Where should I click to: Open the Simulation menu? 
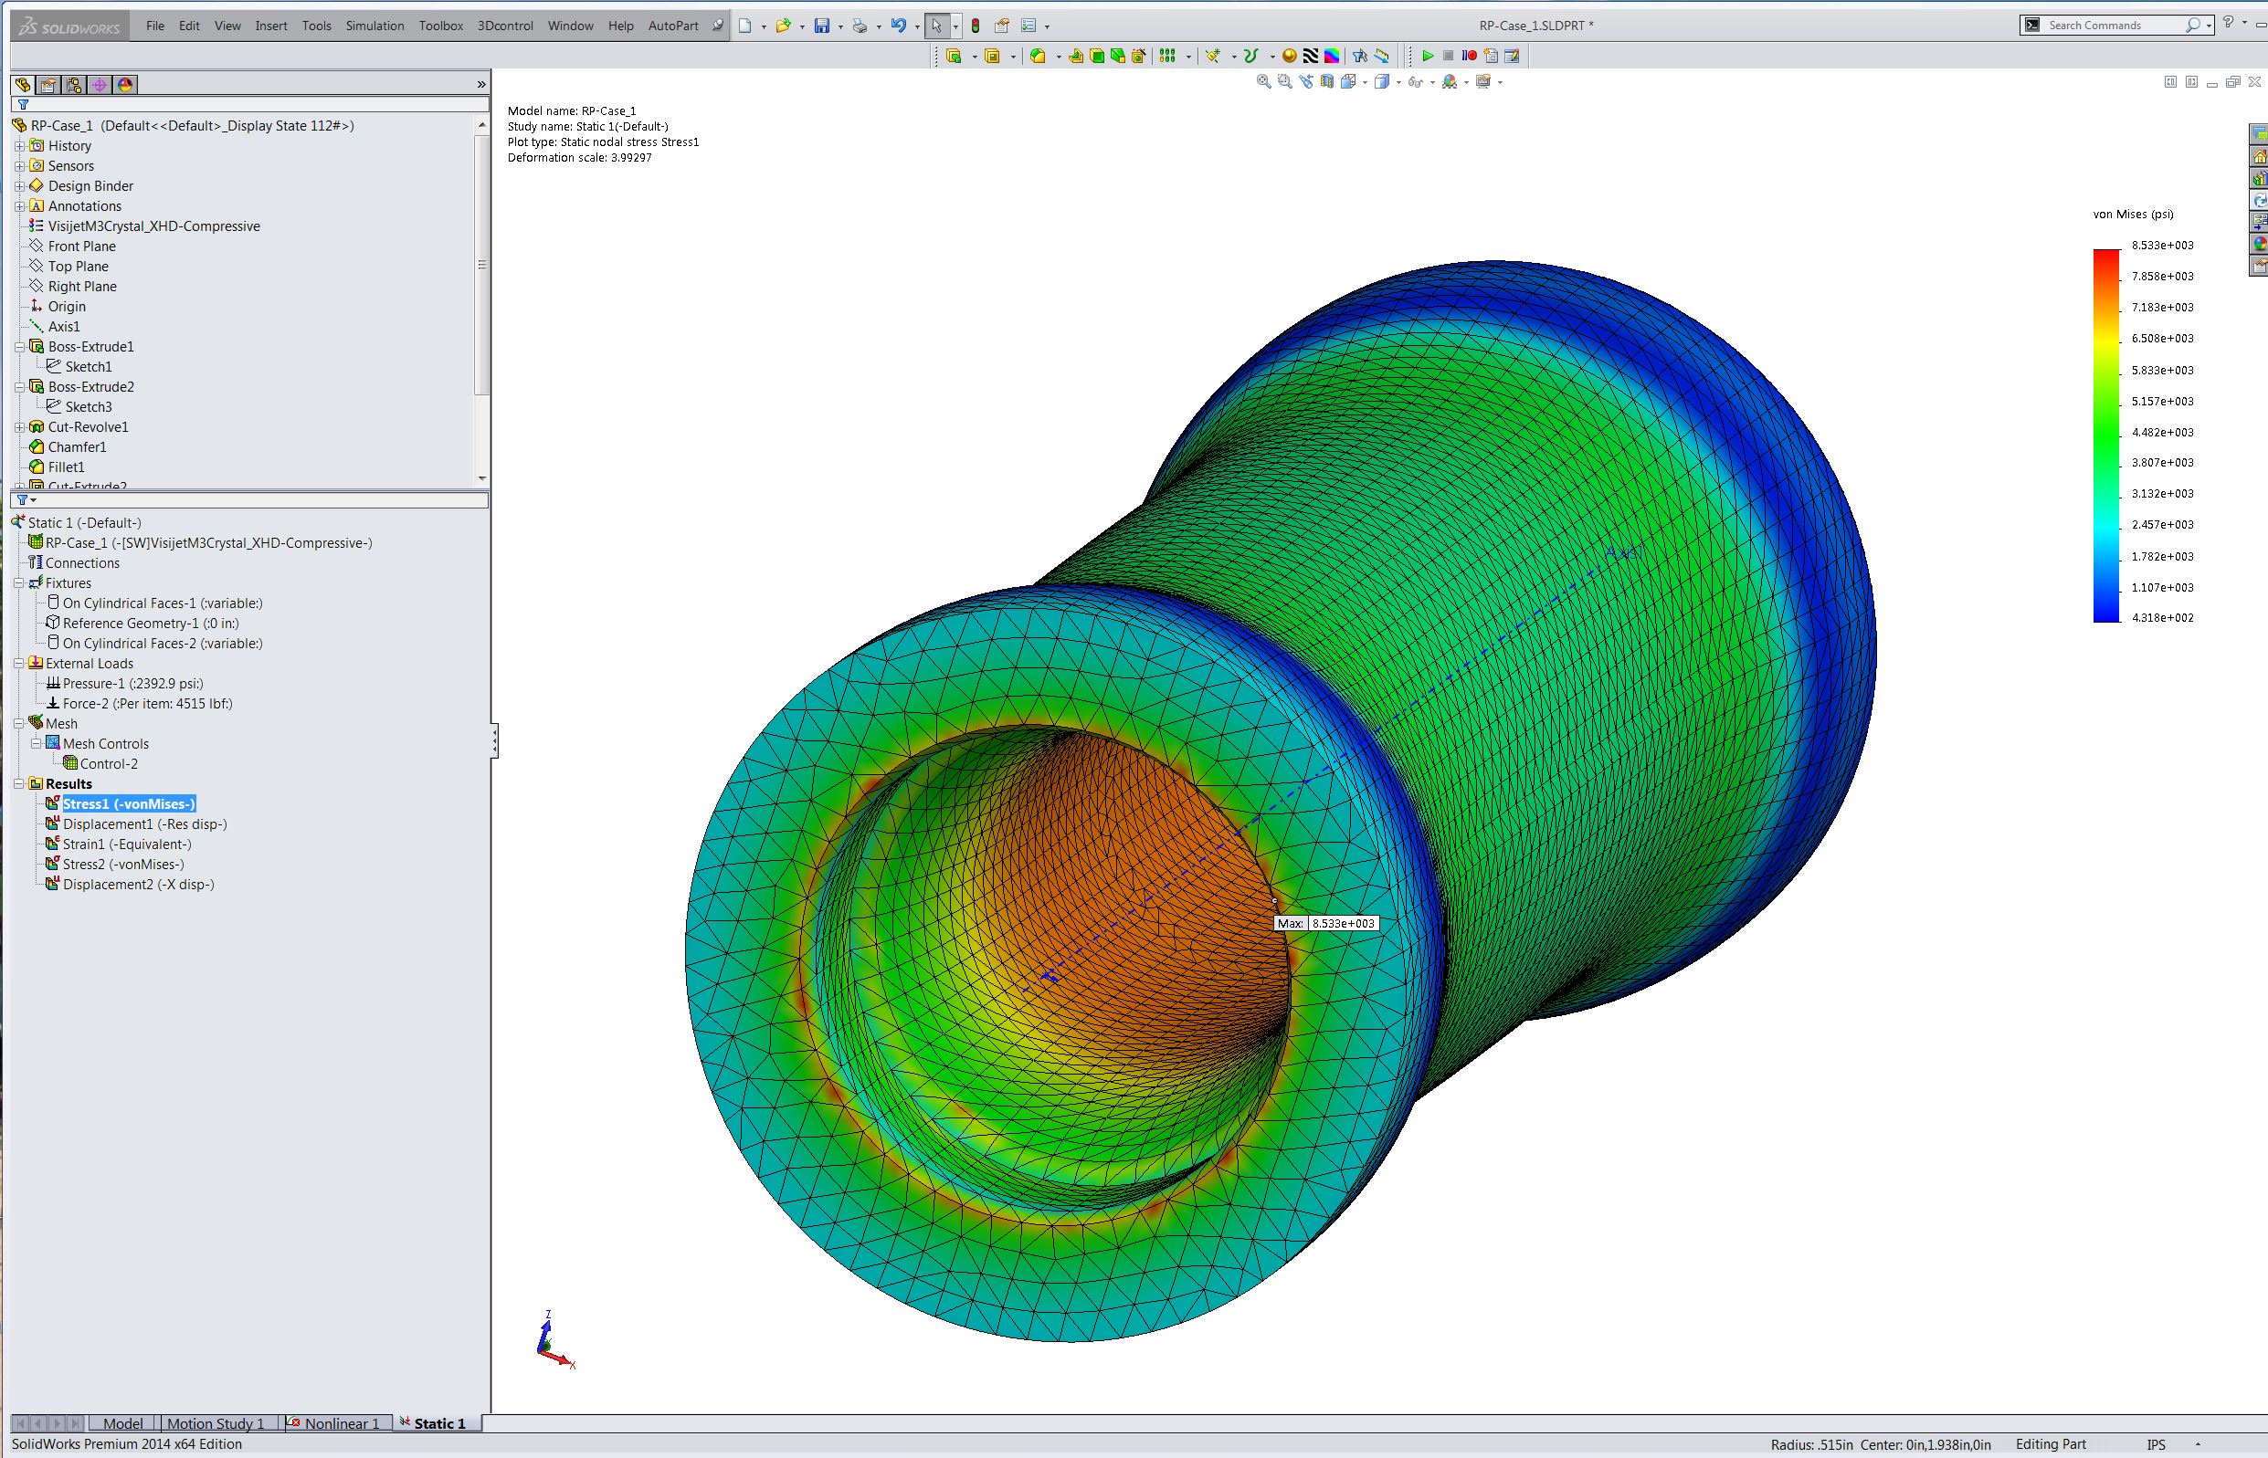(x=375, y=26)
